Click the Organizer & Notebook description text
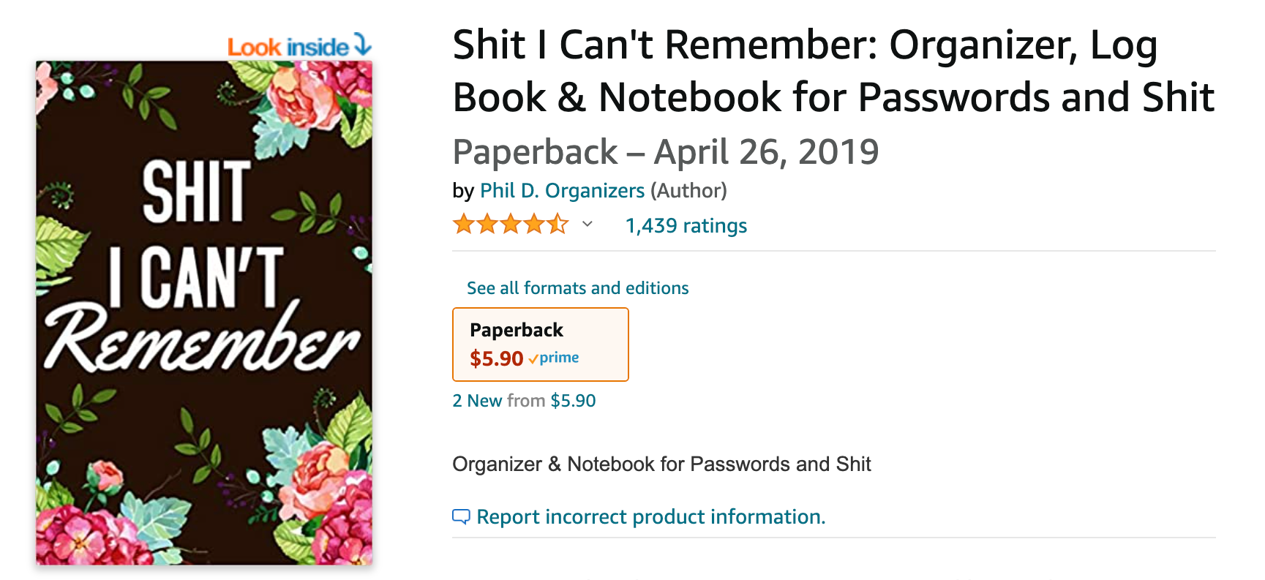Viewport: 1265px width, 580px height. pos(661,464)
